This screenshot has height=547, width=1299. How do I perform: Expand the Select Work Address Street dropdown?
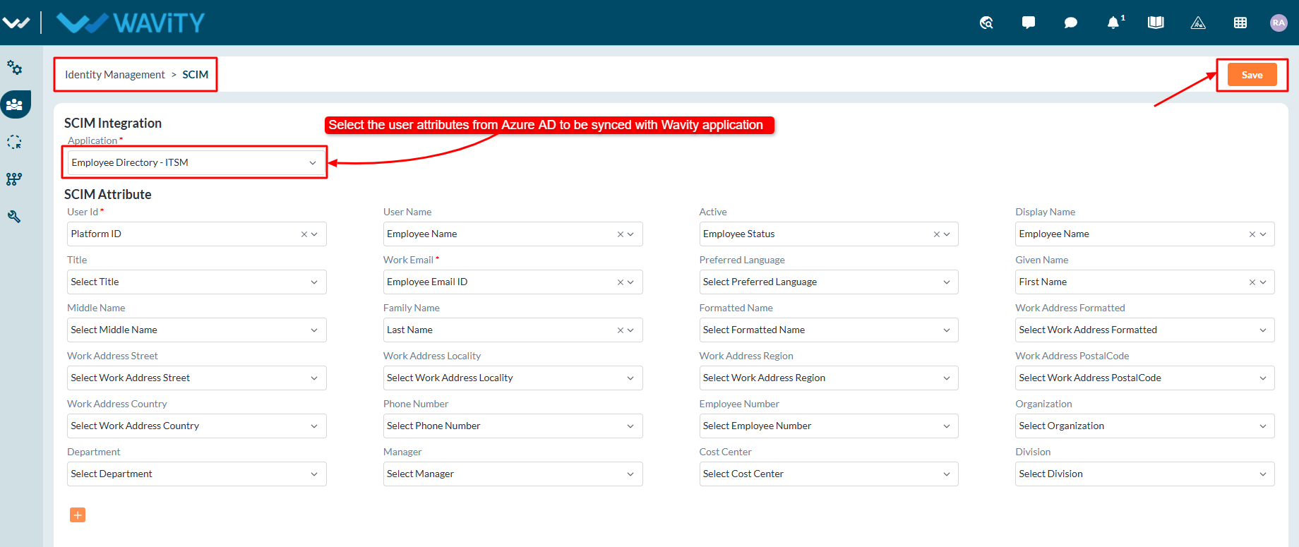(x=197, y=378)
